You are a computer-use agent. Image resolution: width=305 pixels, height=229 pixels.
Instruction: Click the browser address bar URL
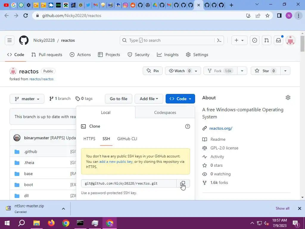point(71,16)
